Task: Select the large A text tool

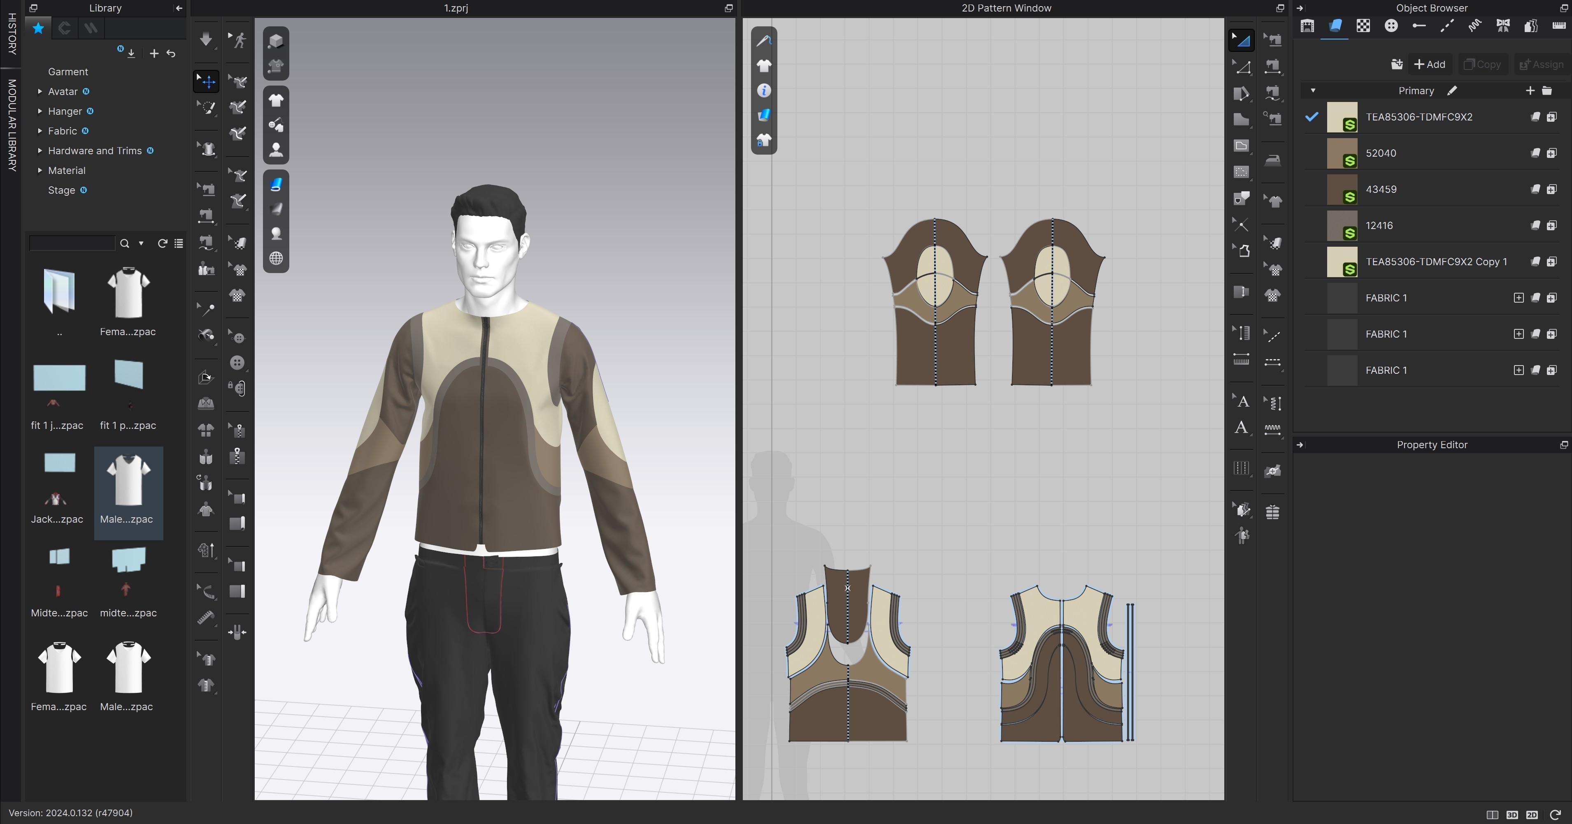Action: [x=1241, y=428]
